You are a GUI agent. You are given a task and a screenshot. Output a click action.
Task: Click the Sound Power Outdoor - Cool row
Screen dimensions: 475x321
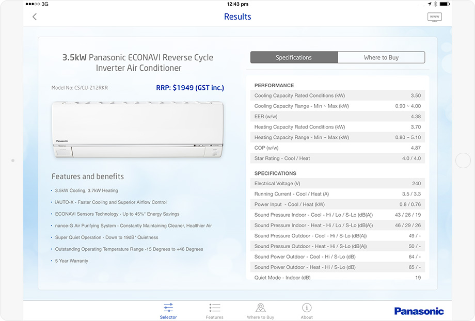click(338, 256)
